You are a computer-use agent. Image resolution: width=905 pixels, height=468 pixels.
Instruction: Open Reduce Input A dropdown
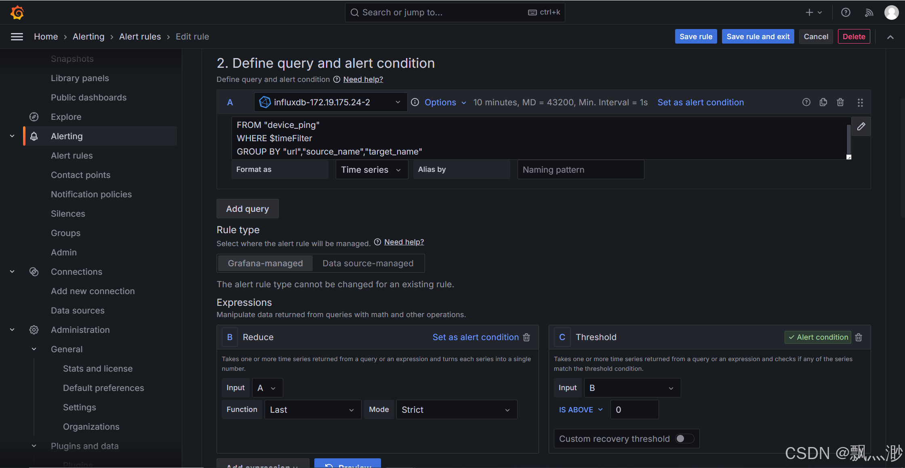click(x=267, y=388)
